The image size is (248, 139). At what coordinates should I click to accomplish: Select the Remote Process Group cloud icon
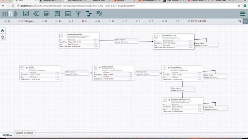68,14
